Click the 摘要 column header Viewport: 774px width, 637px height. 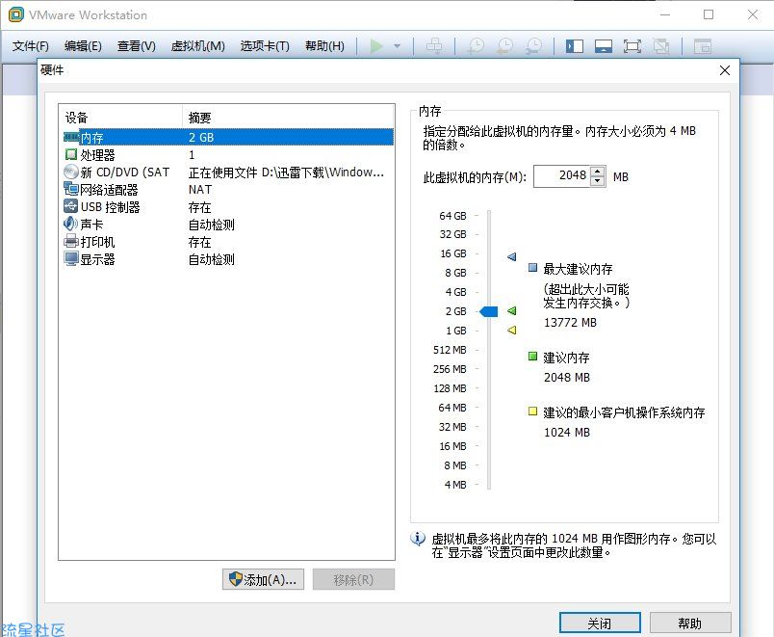[x=288, y=118]
